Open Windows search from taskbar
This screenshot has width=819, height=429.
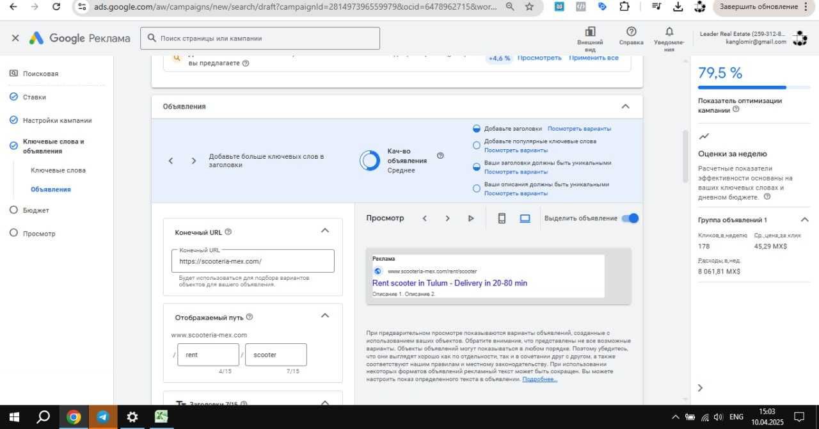[43, 417]
